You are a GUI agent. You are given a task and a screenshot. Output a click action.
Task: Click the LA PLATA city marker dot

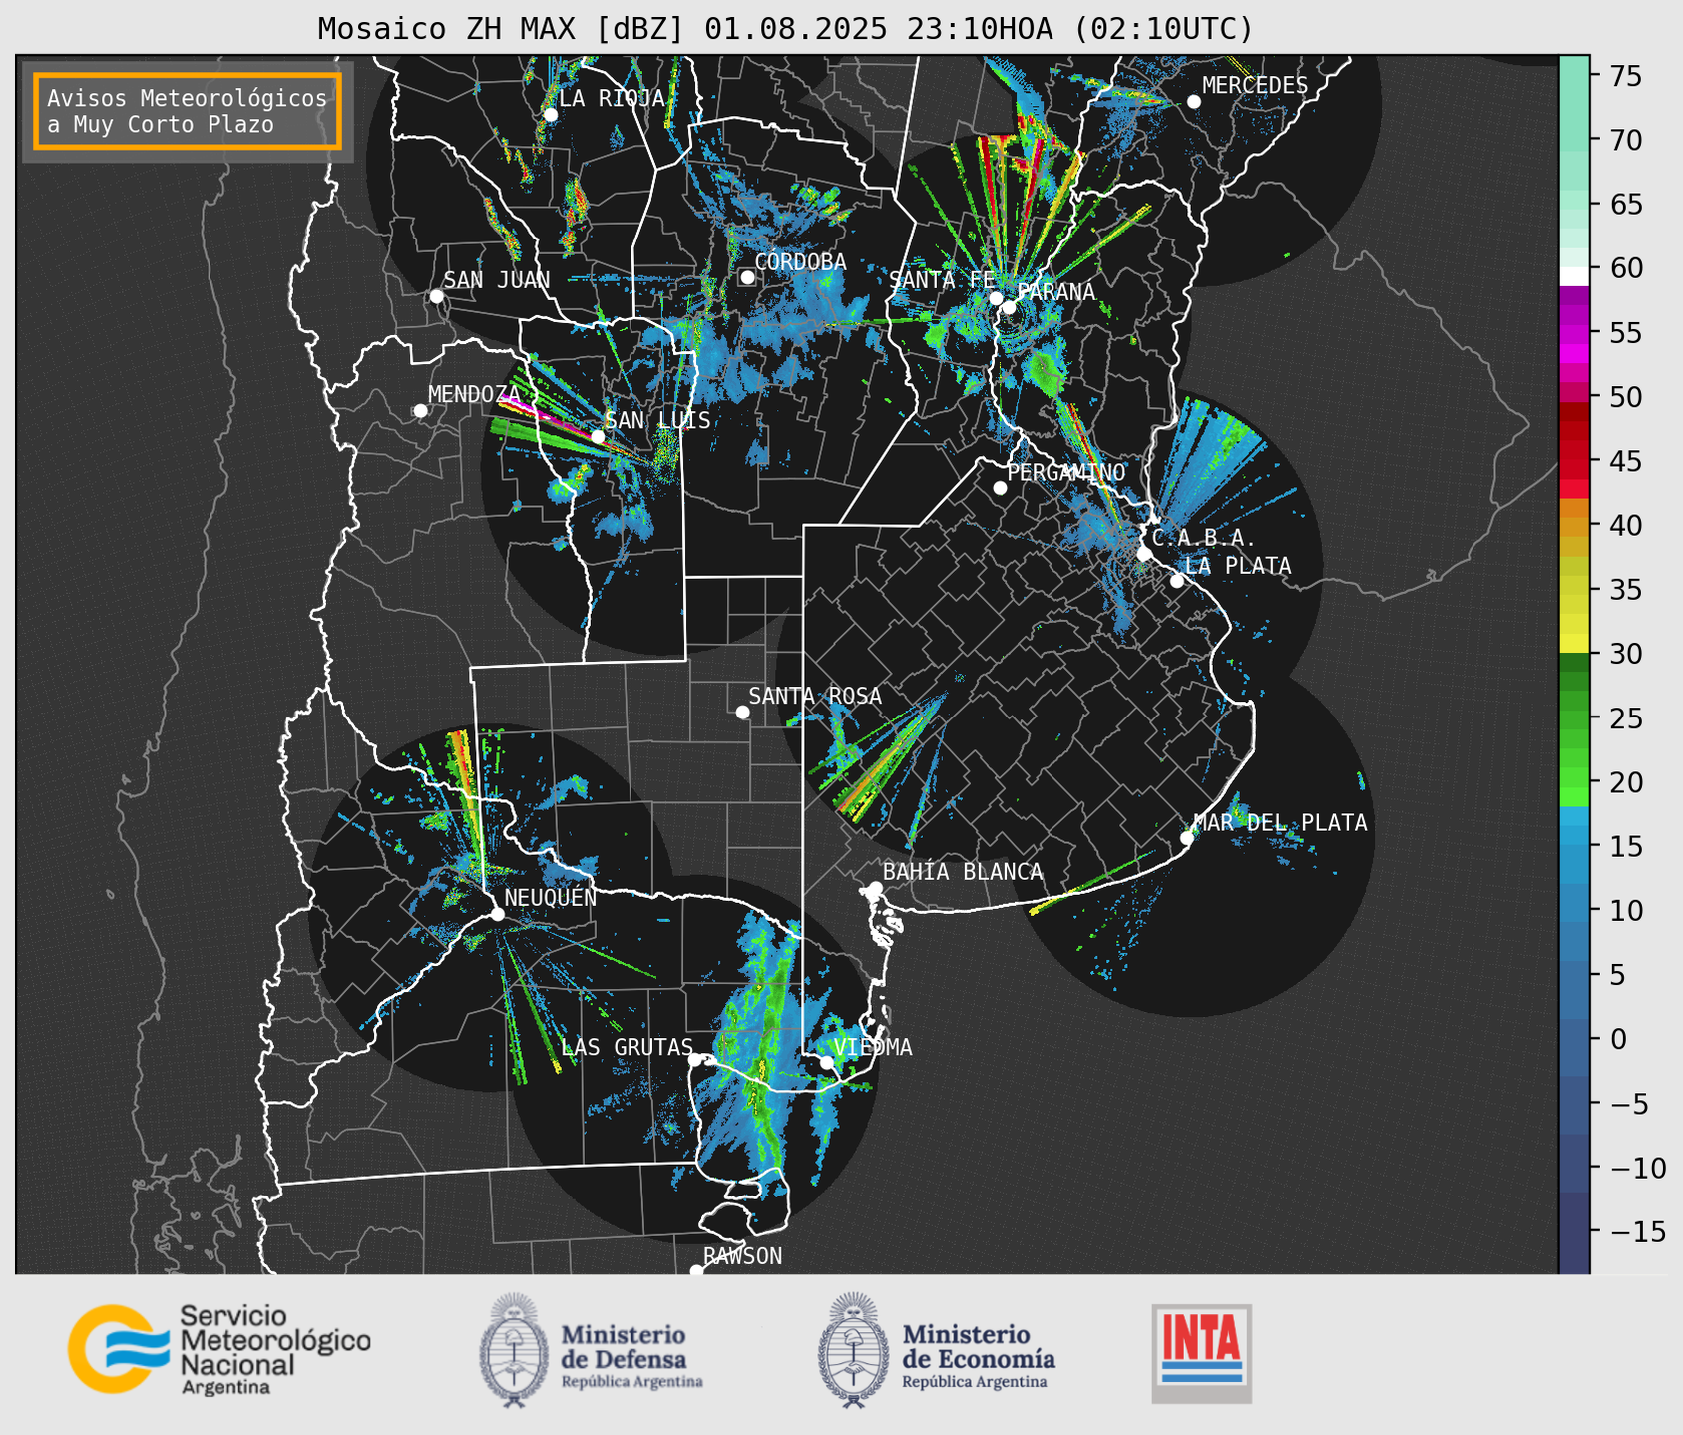click(x=1177, y=581)
